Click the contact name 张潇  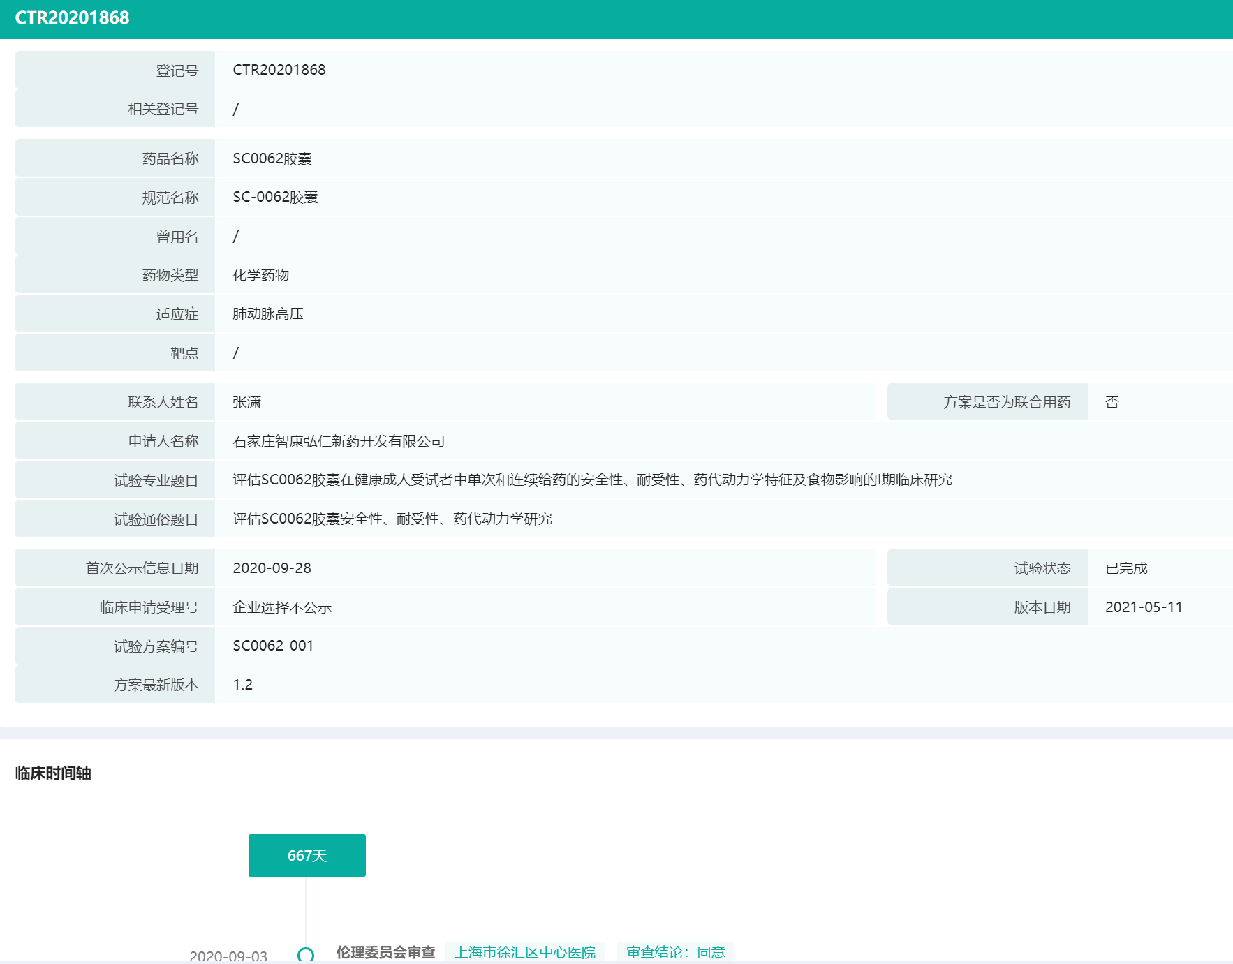[246, 402]
